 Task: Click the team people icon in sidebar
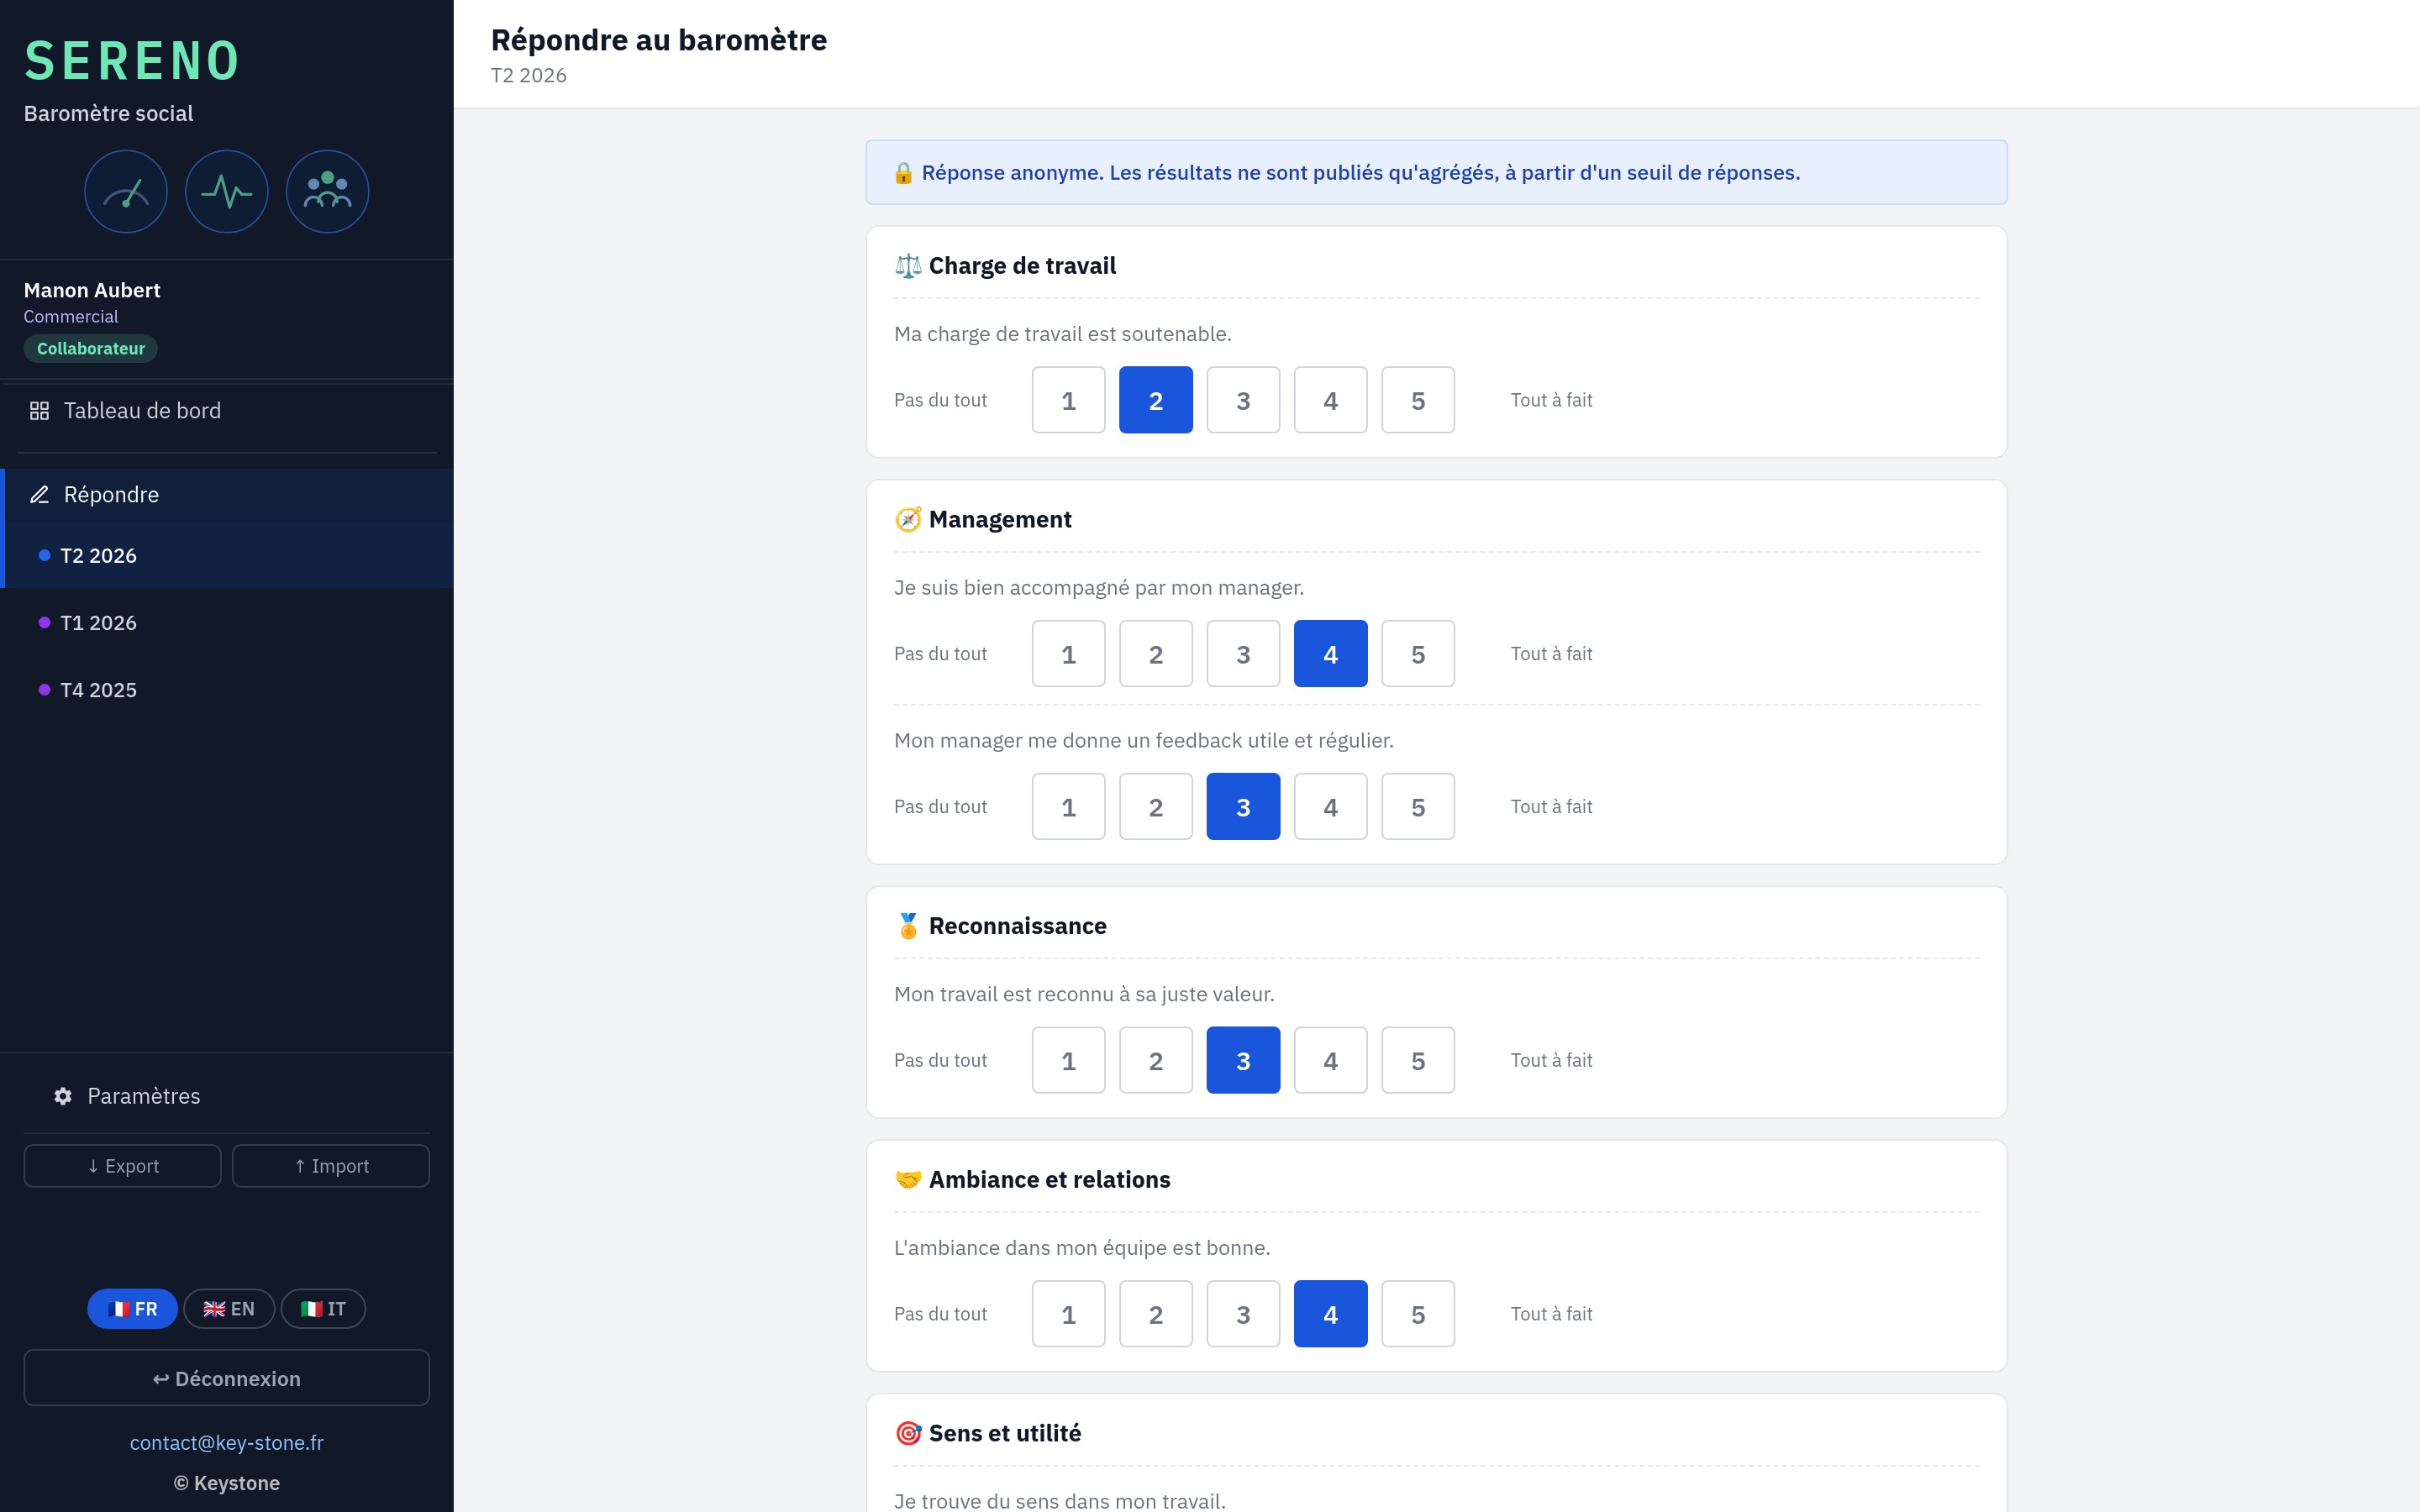328,191
